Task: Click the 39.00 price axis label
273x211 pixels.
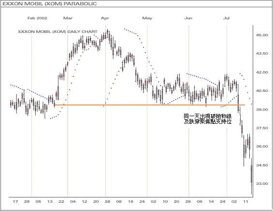Action: [x=262, y=109]
